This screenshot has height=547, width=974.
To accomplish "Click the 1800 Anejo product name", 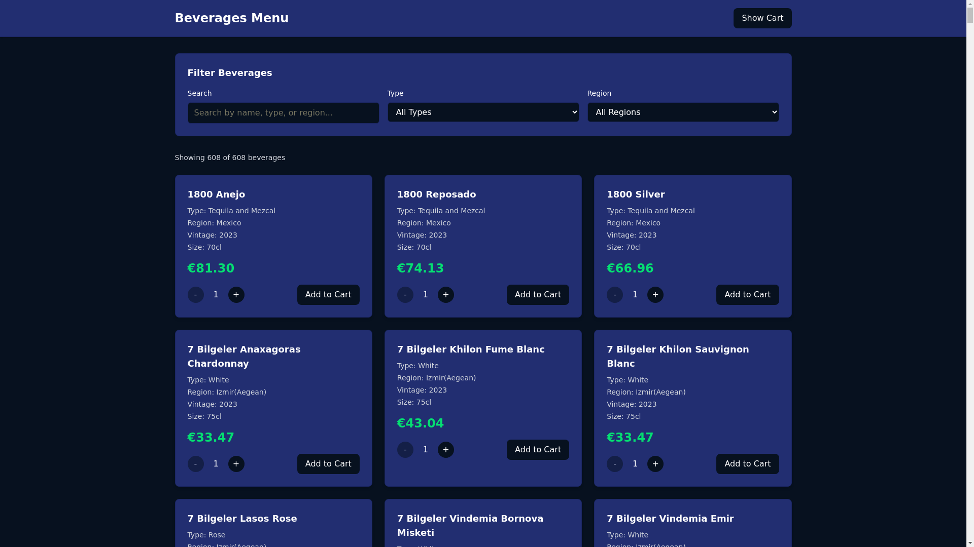I will click(216, 194).
